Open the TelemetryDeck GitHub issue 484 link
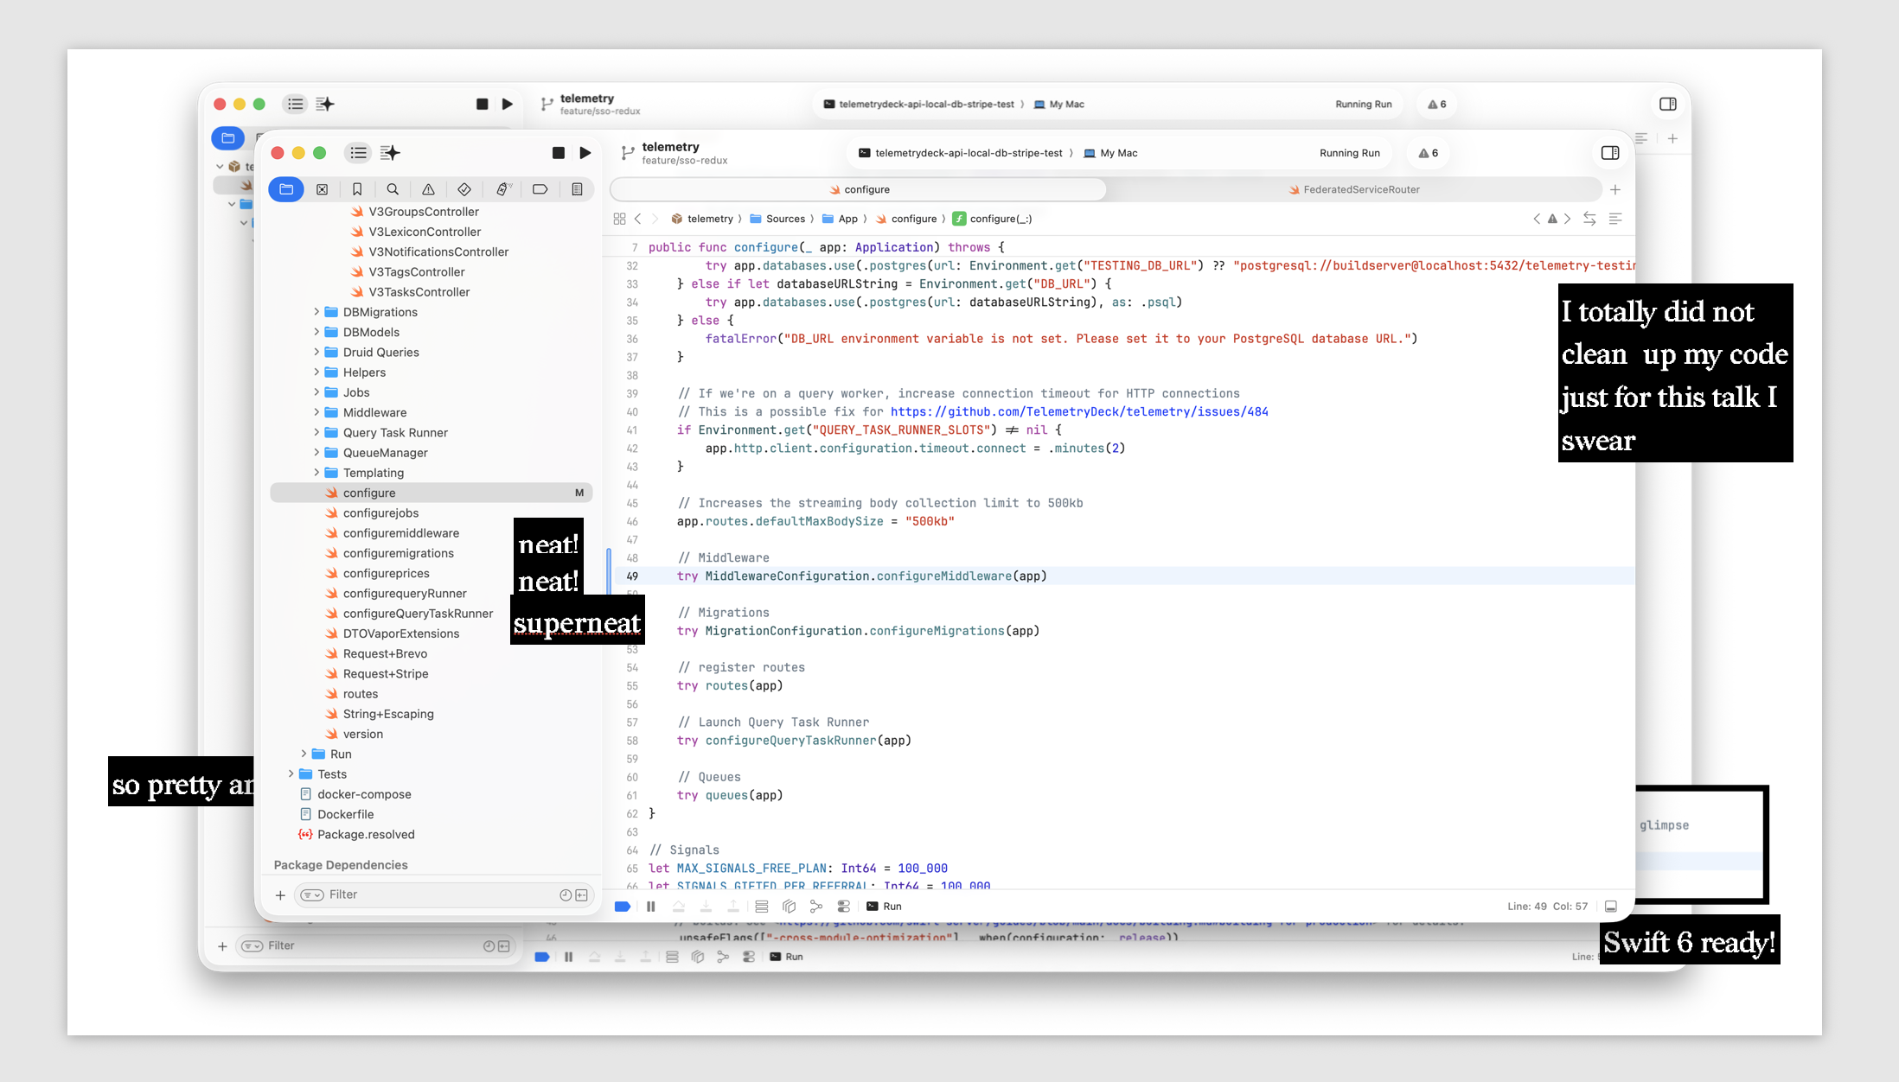1899x1082 pixels. coord(1079,412)
